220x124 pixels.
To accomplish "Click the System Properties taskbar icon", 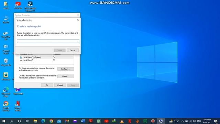I will pos(161,121).
